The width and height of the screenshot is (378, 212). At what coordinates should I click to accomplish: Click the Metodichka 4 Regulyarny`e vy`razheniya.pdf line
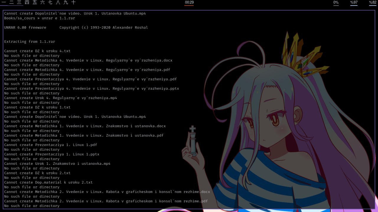pos(87,70)
